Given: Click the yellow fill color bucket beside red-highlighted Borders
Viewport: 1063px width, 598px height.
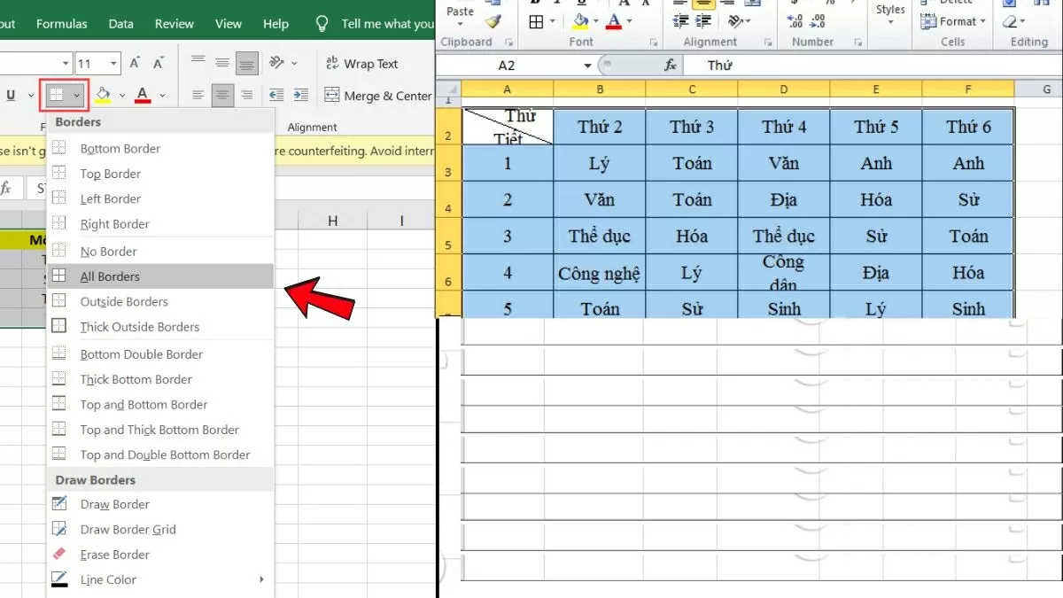Looking at the screenshot, I should pos(103,95).
